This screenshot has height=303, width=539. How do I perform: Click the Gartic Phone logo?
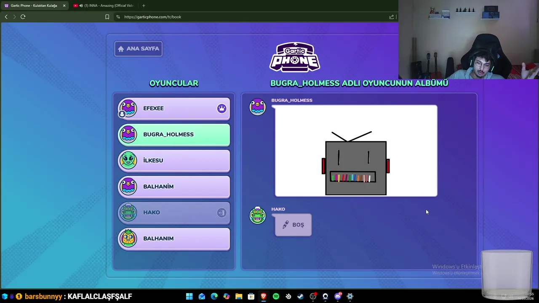tap(295, 57)
